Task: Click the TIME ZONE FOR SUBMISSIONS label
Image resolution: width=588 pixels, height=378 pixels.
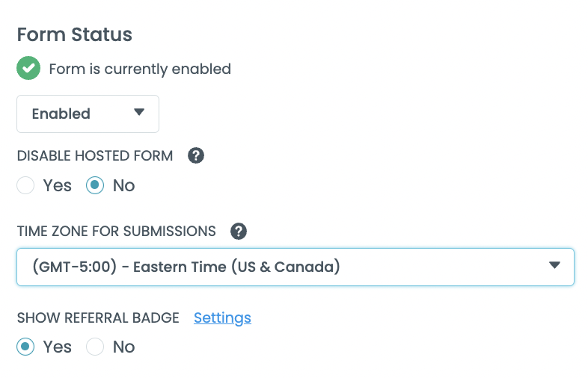Action: coord(116,231)
